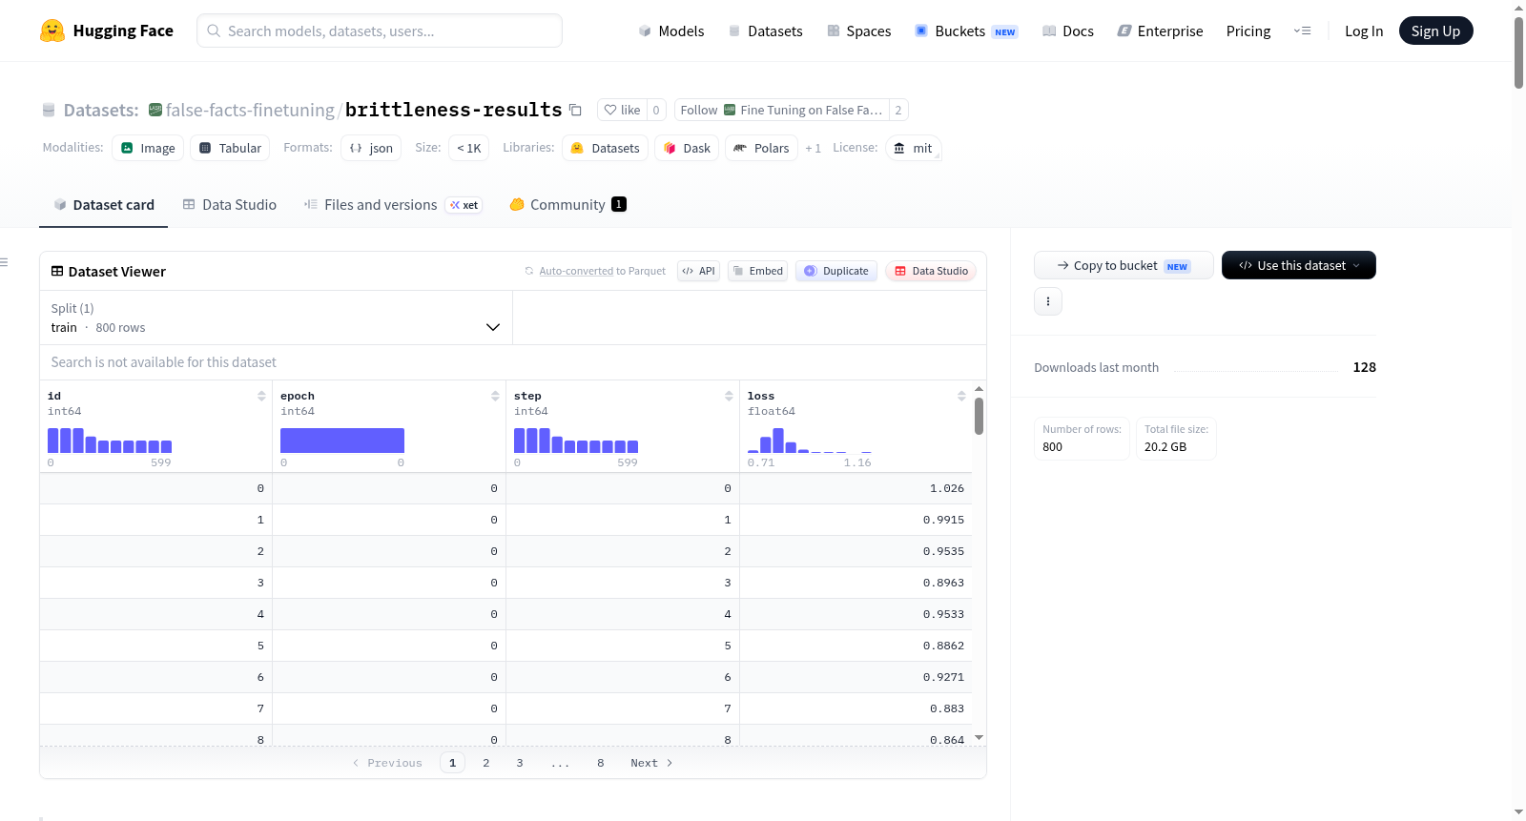Sort the epoch column

495,396
